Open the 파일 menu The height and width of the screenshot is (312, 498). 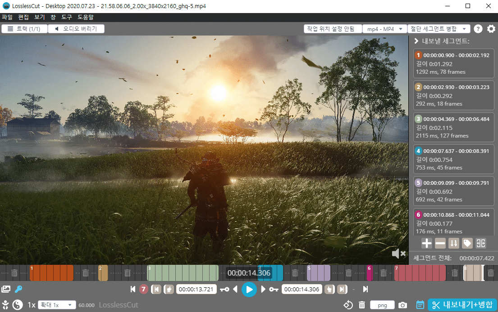click(7, 17)
